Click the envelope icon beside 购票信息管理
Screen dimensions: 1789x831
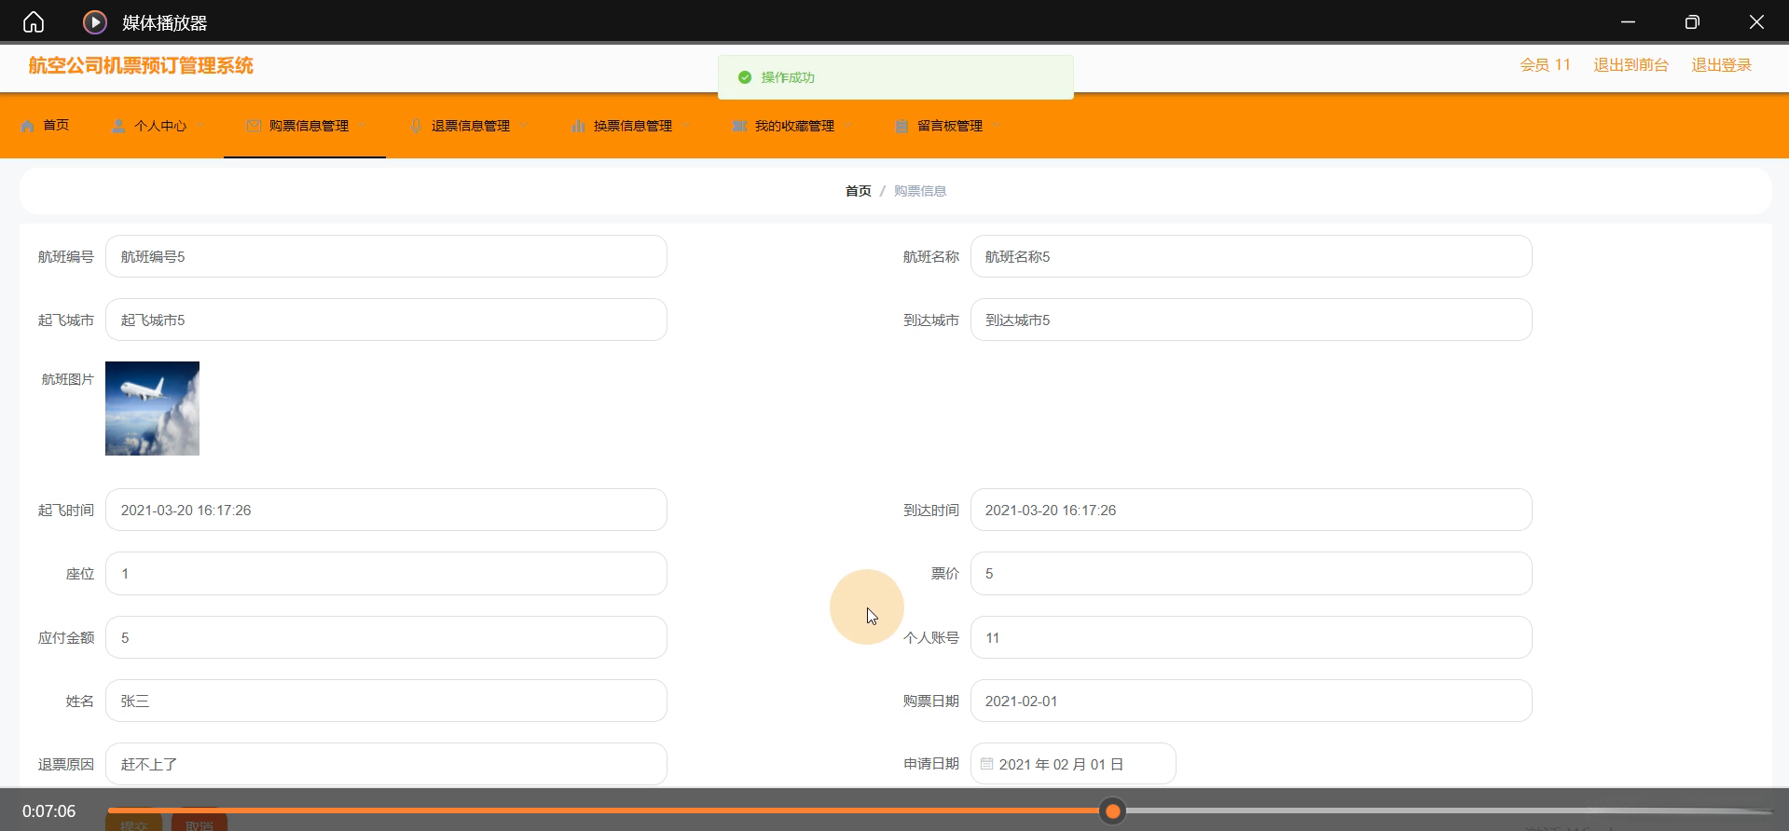coord(254,126)
